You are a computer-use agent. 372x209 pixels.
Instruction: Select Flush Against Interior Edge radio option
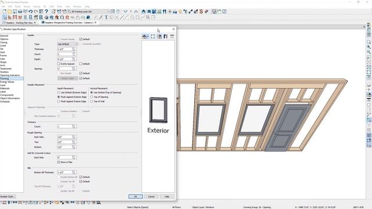[59, 101]
